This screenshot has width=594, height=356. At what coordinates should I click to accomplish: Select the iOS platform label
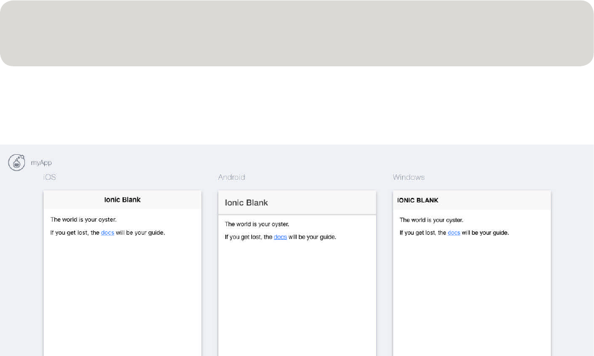(x=49, y=177)
